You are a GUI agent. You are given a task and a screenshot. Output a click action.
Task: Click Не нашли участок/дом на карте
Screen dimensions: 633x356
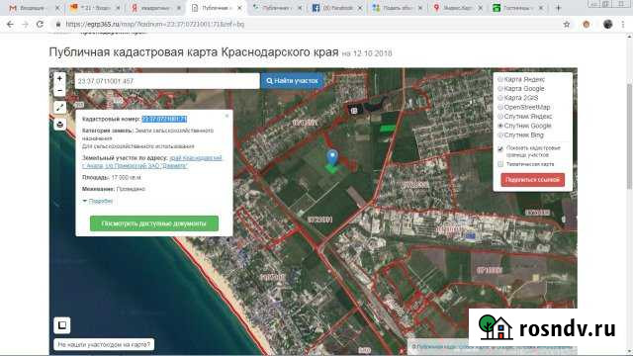coord(104,344)
